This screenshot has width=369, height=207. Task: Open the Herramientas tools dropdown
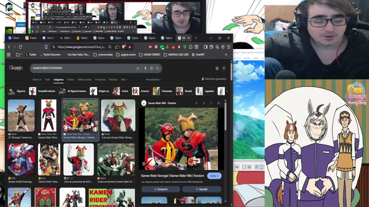[154, 80]
